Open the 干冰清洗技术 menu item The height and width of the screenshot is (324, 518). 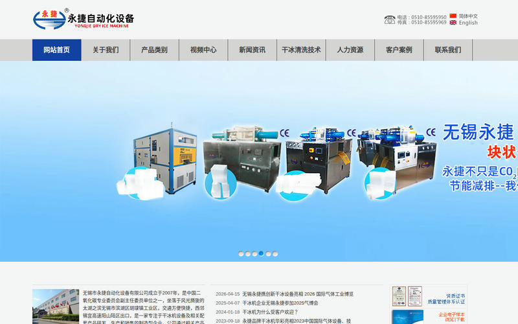pos(301,50)
